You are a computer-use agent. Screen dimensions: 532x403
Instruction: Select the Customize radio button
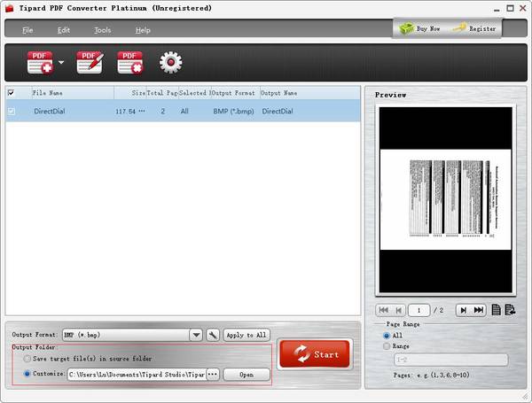pyautogui.click(x=27, y=374)
